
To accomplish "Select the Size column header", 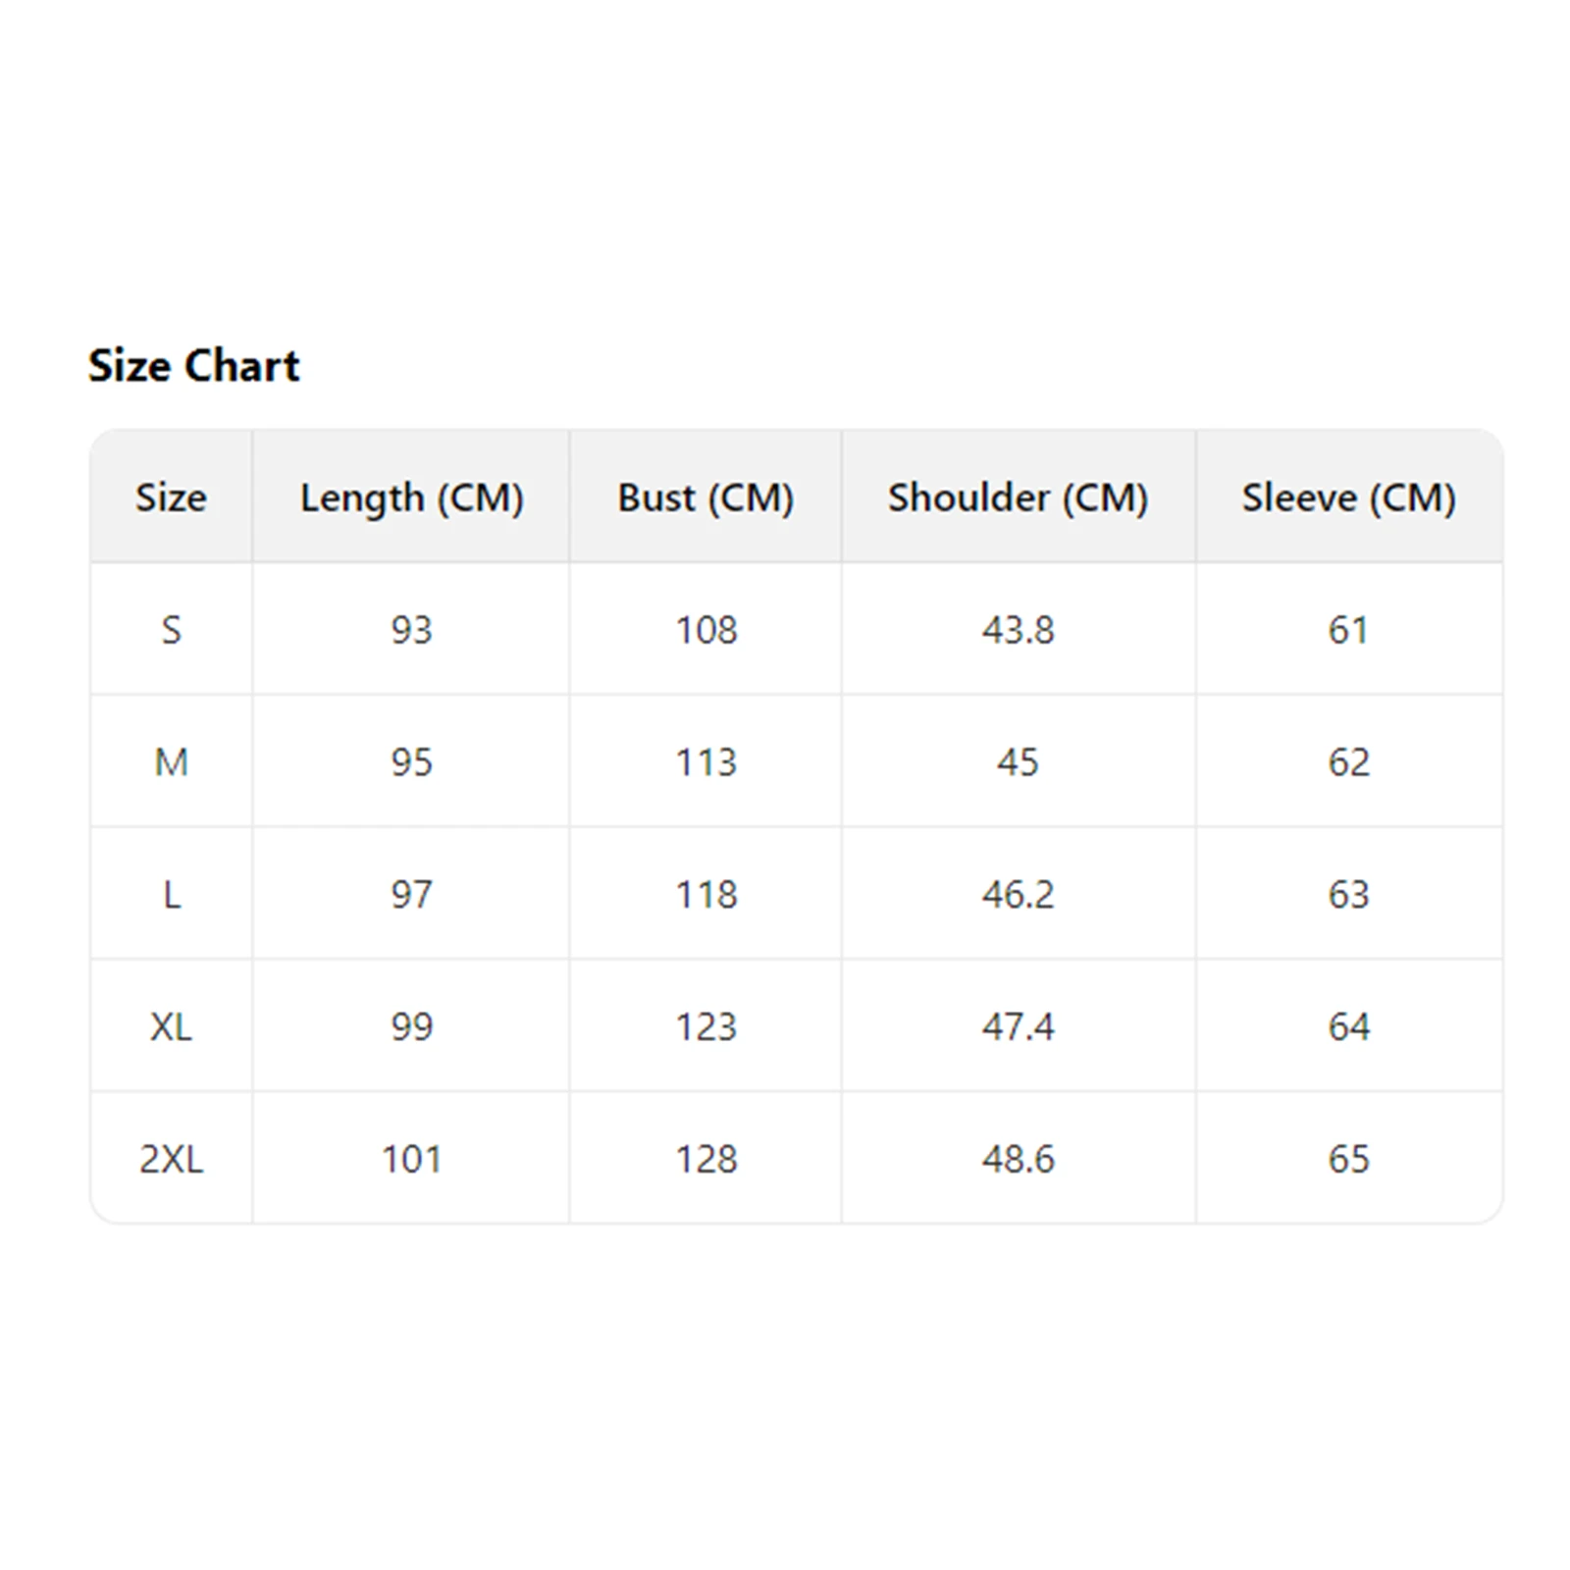I will [x=171, y=497].
